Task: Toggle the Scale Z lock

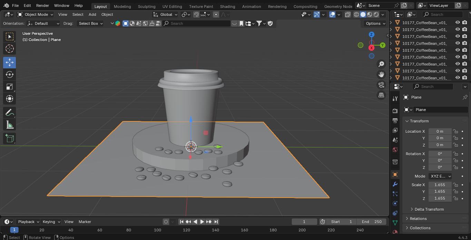Action: click(455, 198)
